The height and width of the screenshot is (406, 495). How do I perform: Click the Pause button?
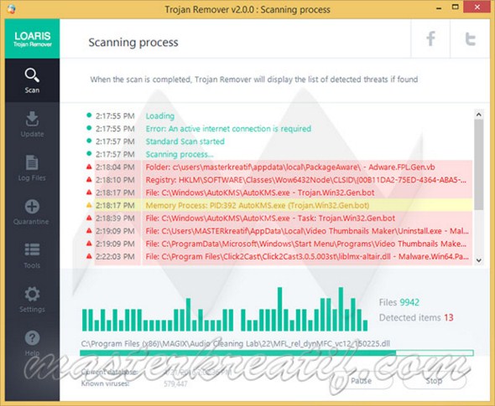(x=361, y=381)
